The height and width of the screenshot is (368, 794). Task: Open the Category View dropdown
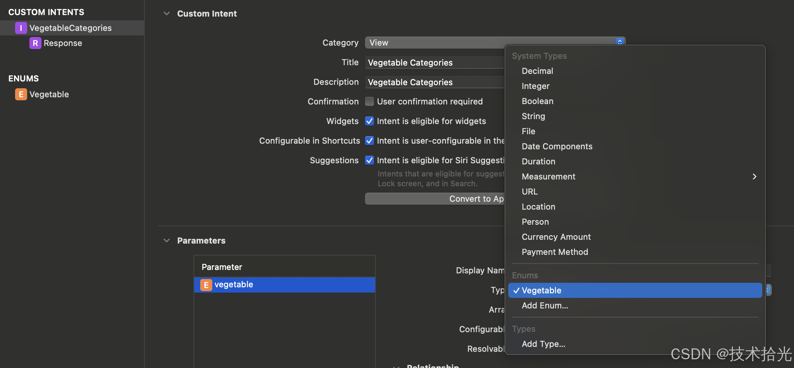coord(495,43)
